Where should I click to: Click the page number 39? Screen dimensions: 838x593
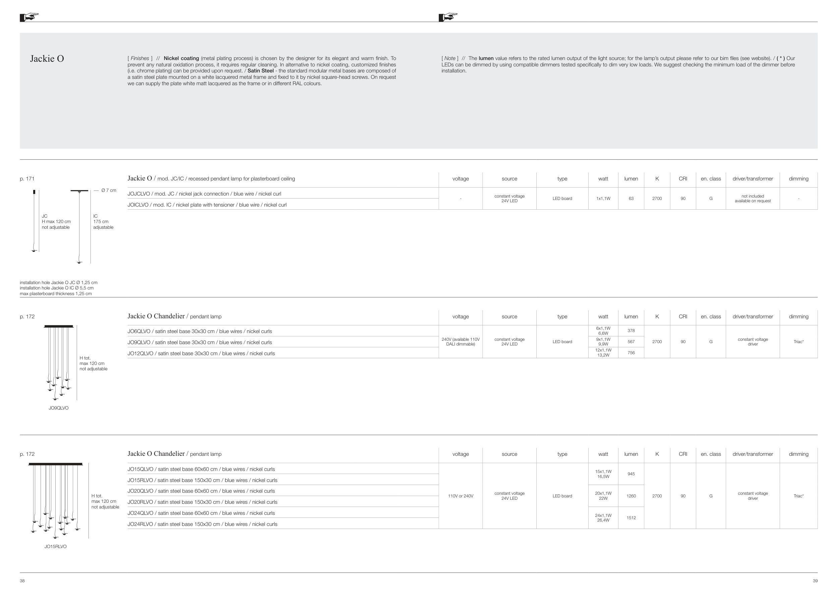(x=815, y=581)
